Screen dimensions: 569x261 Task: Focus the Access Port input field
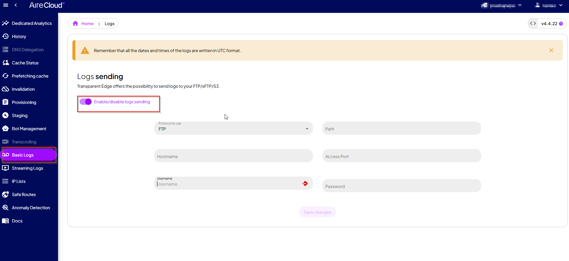401,156
